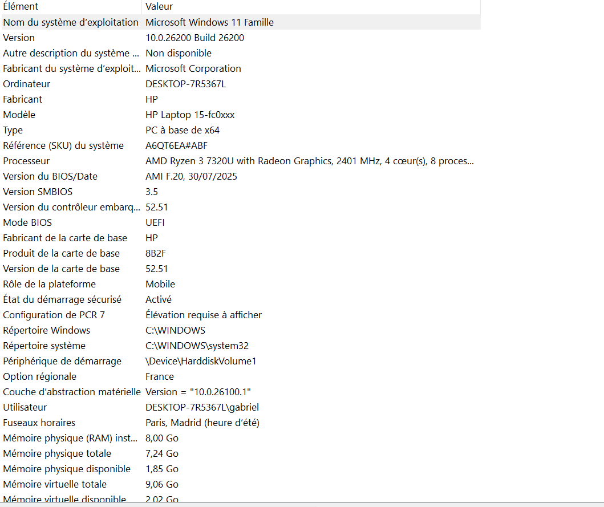Select the '10.0.26200 Build 26200' value
Screen dimensions: 604x507
tap(195, 38)
